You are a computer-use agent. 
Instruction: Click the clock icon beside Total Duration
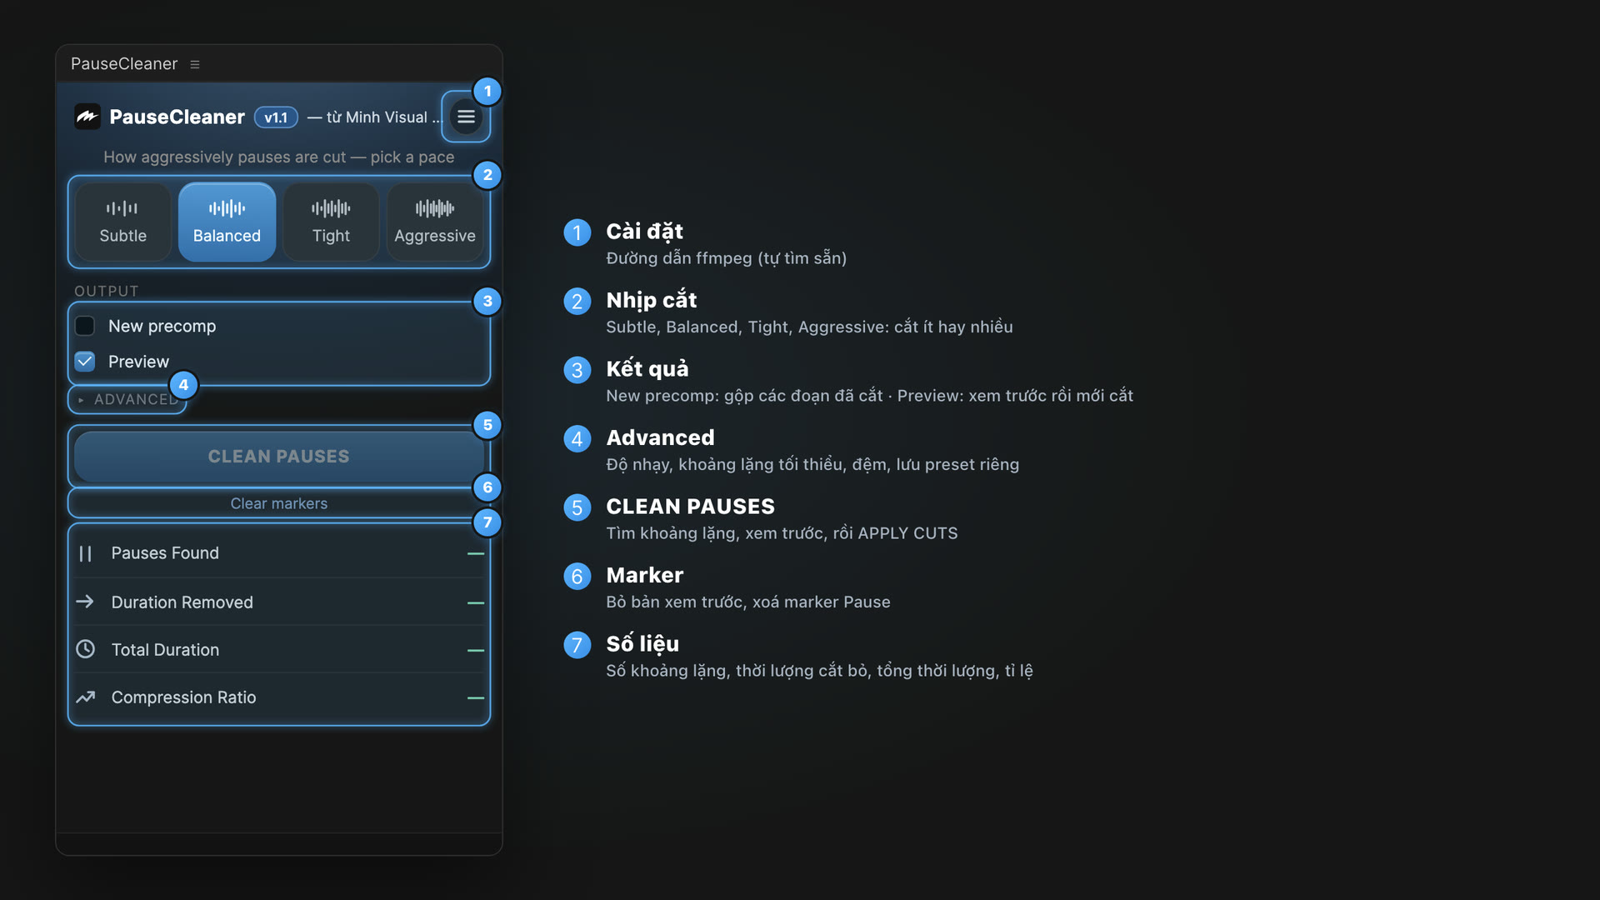[85, 649]
